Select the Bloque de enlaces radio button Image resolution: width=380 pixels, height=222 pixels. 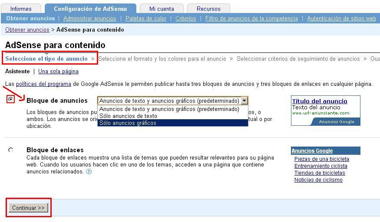click(11, 150)
